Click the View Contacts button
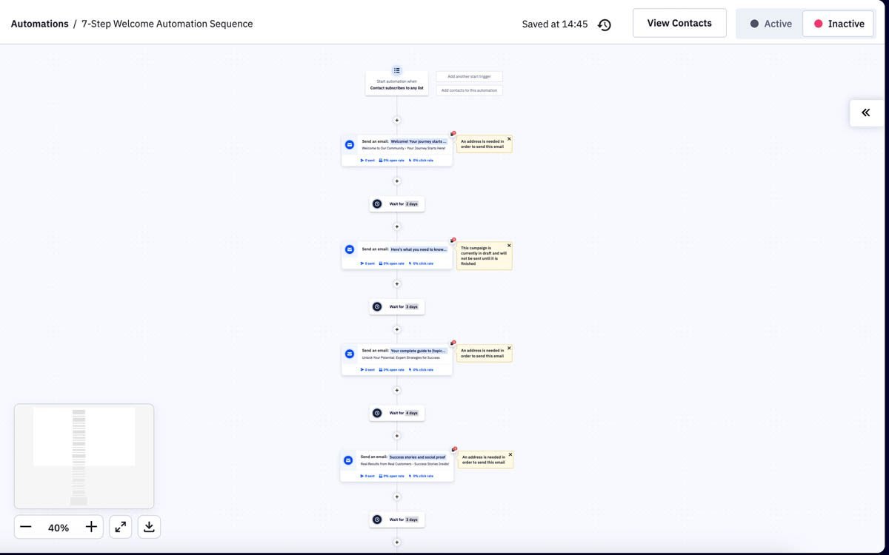Image resolution: width=889 pixels, height=555 pixels. [x=679, y=23]
